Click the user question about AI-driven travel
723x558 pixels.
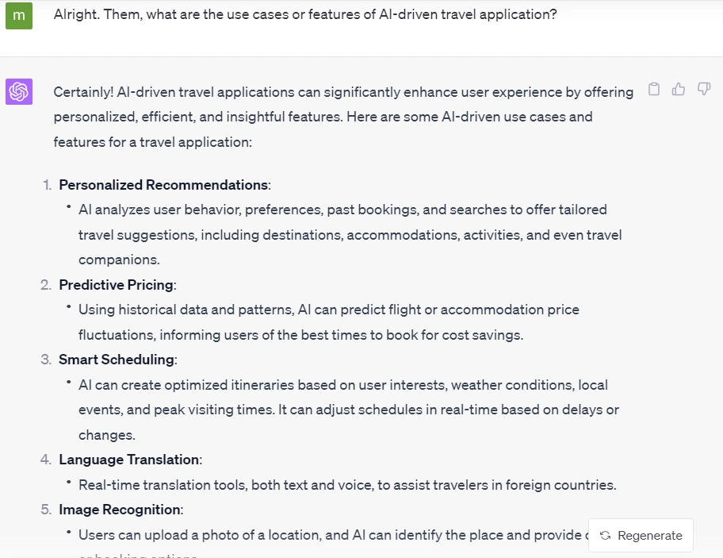[x=305, y=14]
